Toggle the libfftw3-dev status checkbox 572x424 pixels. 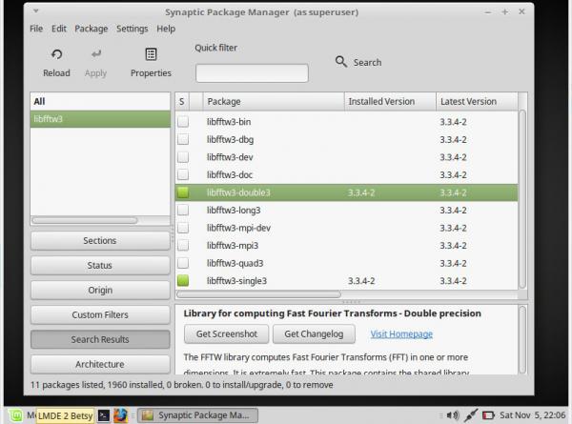pos(183,157)
